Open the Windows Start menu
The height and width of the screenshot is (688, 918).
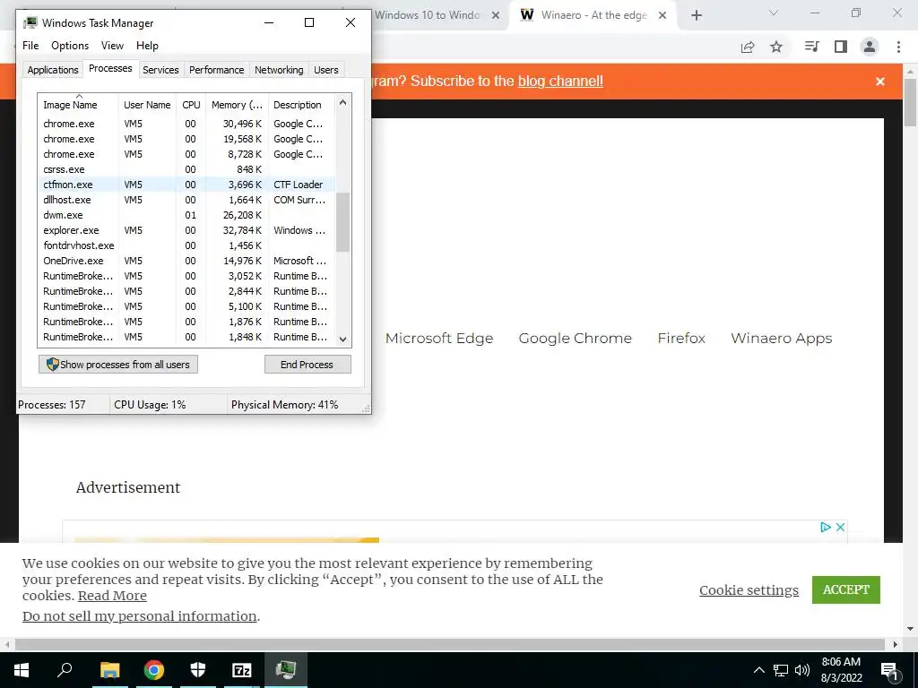[22, 670]
